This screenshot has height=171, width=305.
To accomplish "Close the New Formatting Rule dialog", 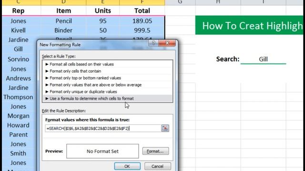I will (167, 43).
